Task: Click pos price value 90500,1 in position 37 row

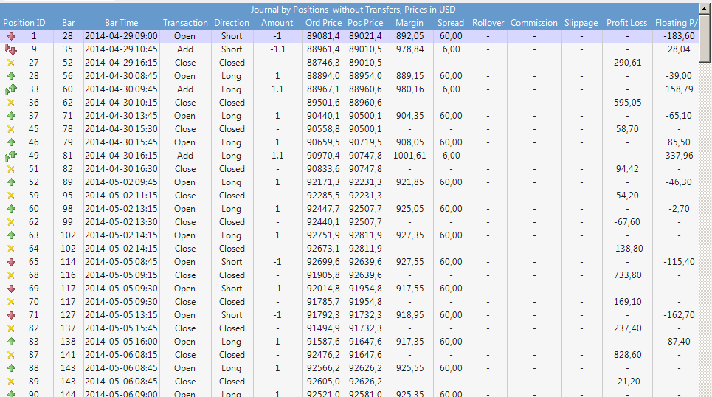Action: tap(365, 116)
